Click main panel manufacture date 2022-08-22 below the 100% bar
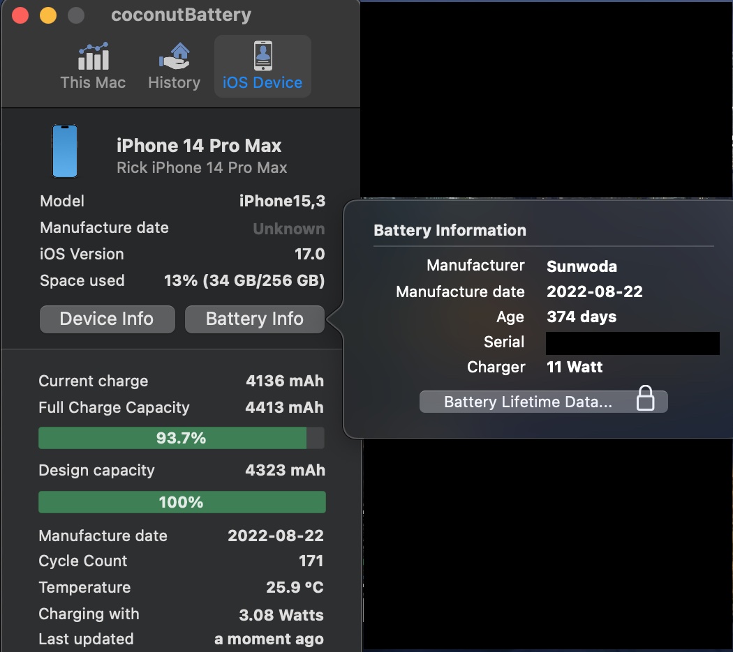733x652 pixels. pyautogui.click(x=275, y=536)
